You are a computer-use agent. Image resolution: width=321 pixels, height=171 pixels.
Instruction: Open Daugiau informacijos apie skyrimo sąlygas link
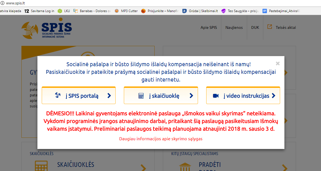(161, 139)
